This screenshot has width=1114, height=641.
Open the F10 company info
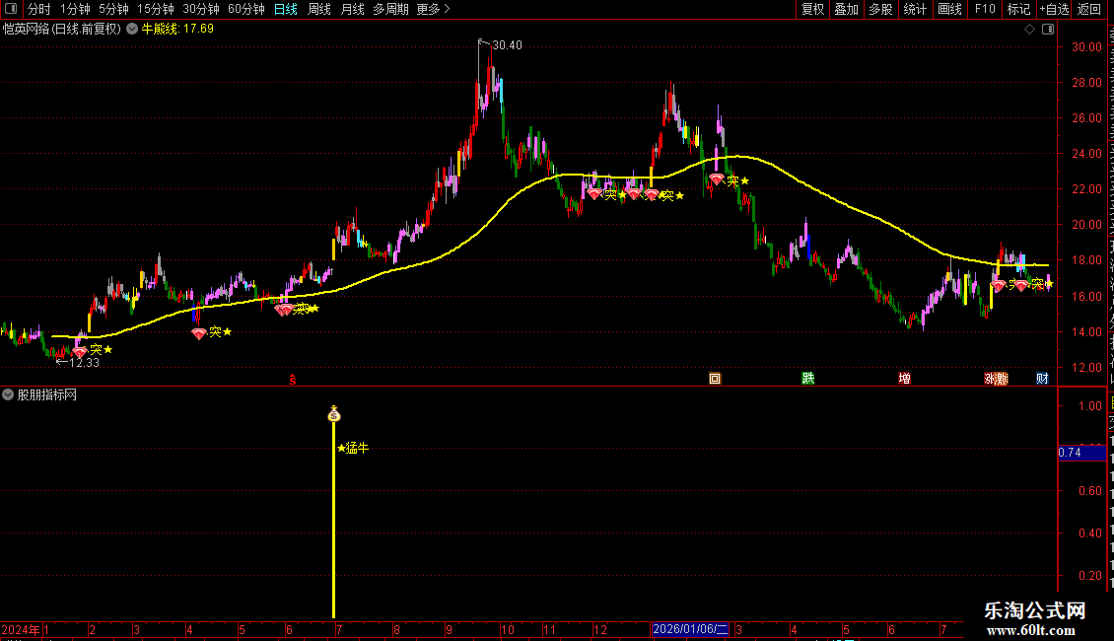coord(985,9)
